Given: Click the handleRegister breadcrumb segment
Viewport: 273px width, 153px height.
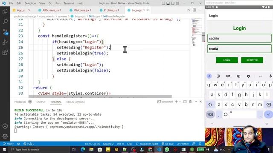Looking at the screenshot, I should [x=116, y=16].
